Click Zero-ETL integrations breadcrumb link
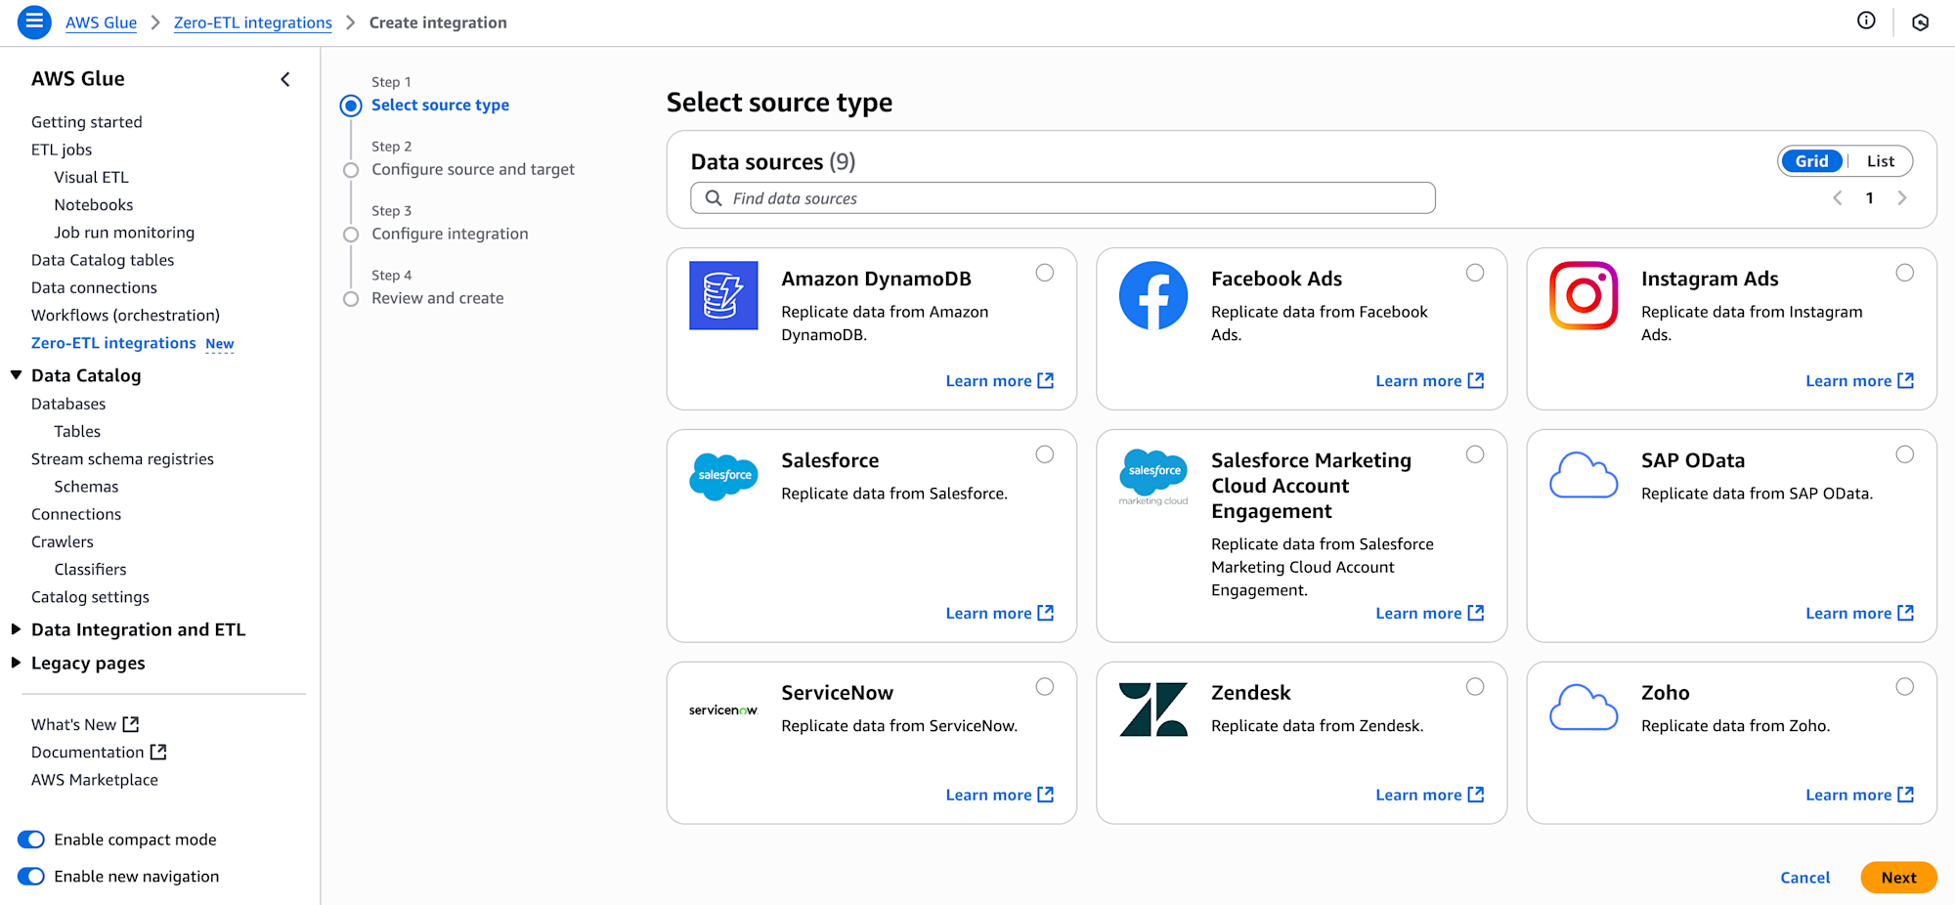 tap(252, 22)
